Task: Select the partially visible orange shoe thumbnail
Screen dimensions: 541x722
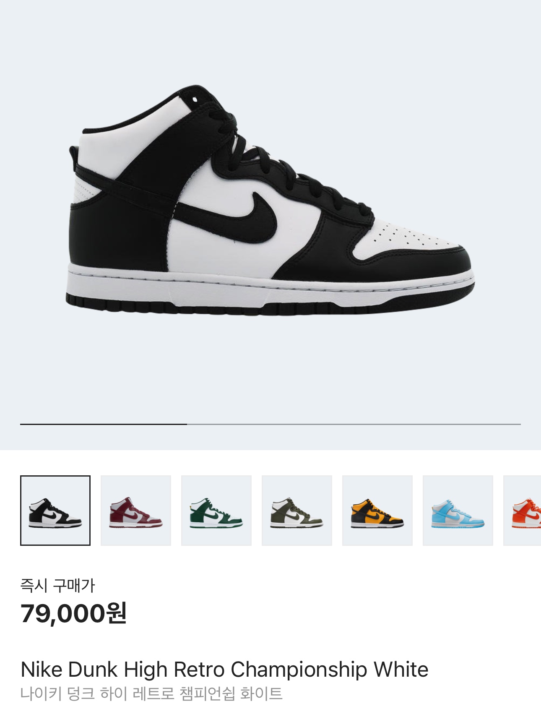Action: pyautogui.click(x=523, y=510)
